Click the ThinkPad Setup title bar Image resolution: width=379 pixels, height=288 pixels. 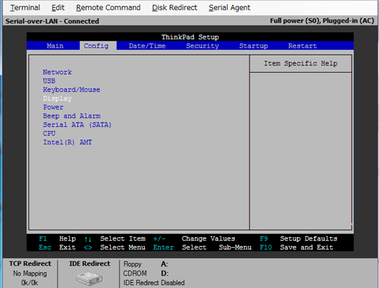point(190,37)
